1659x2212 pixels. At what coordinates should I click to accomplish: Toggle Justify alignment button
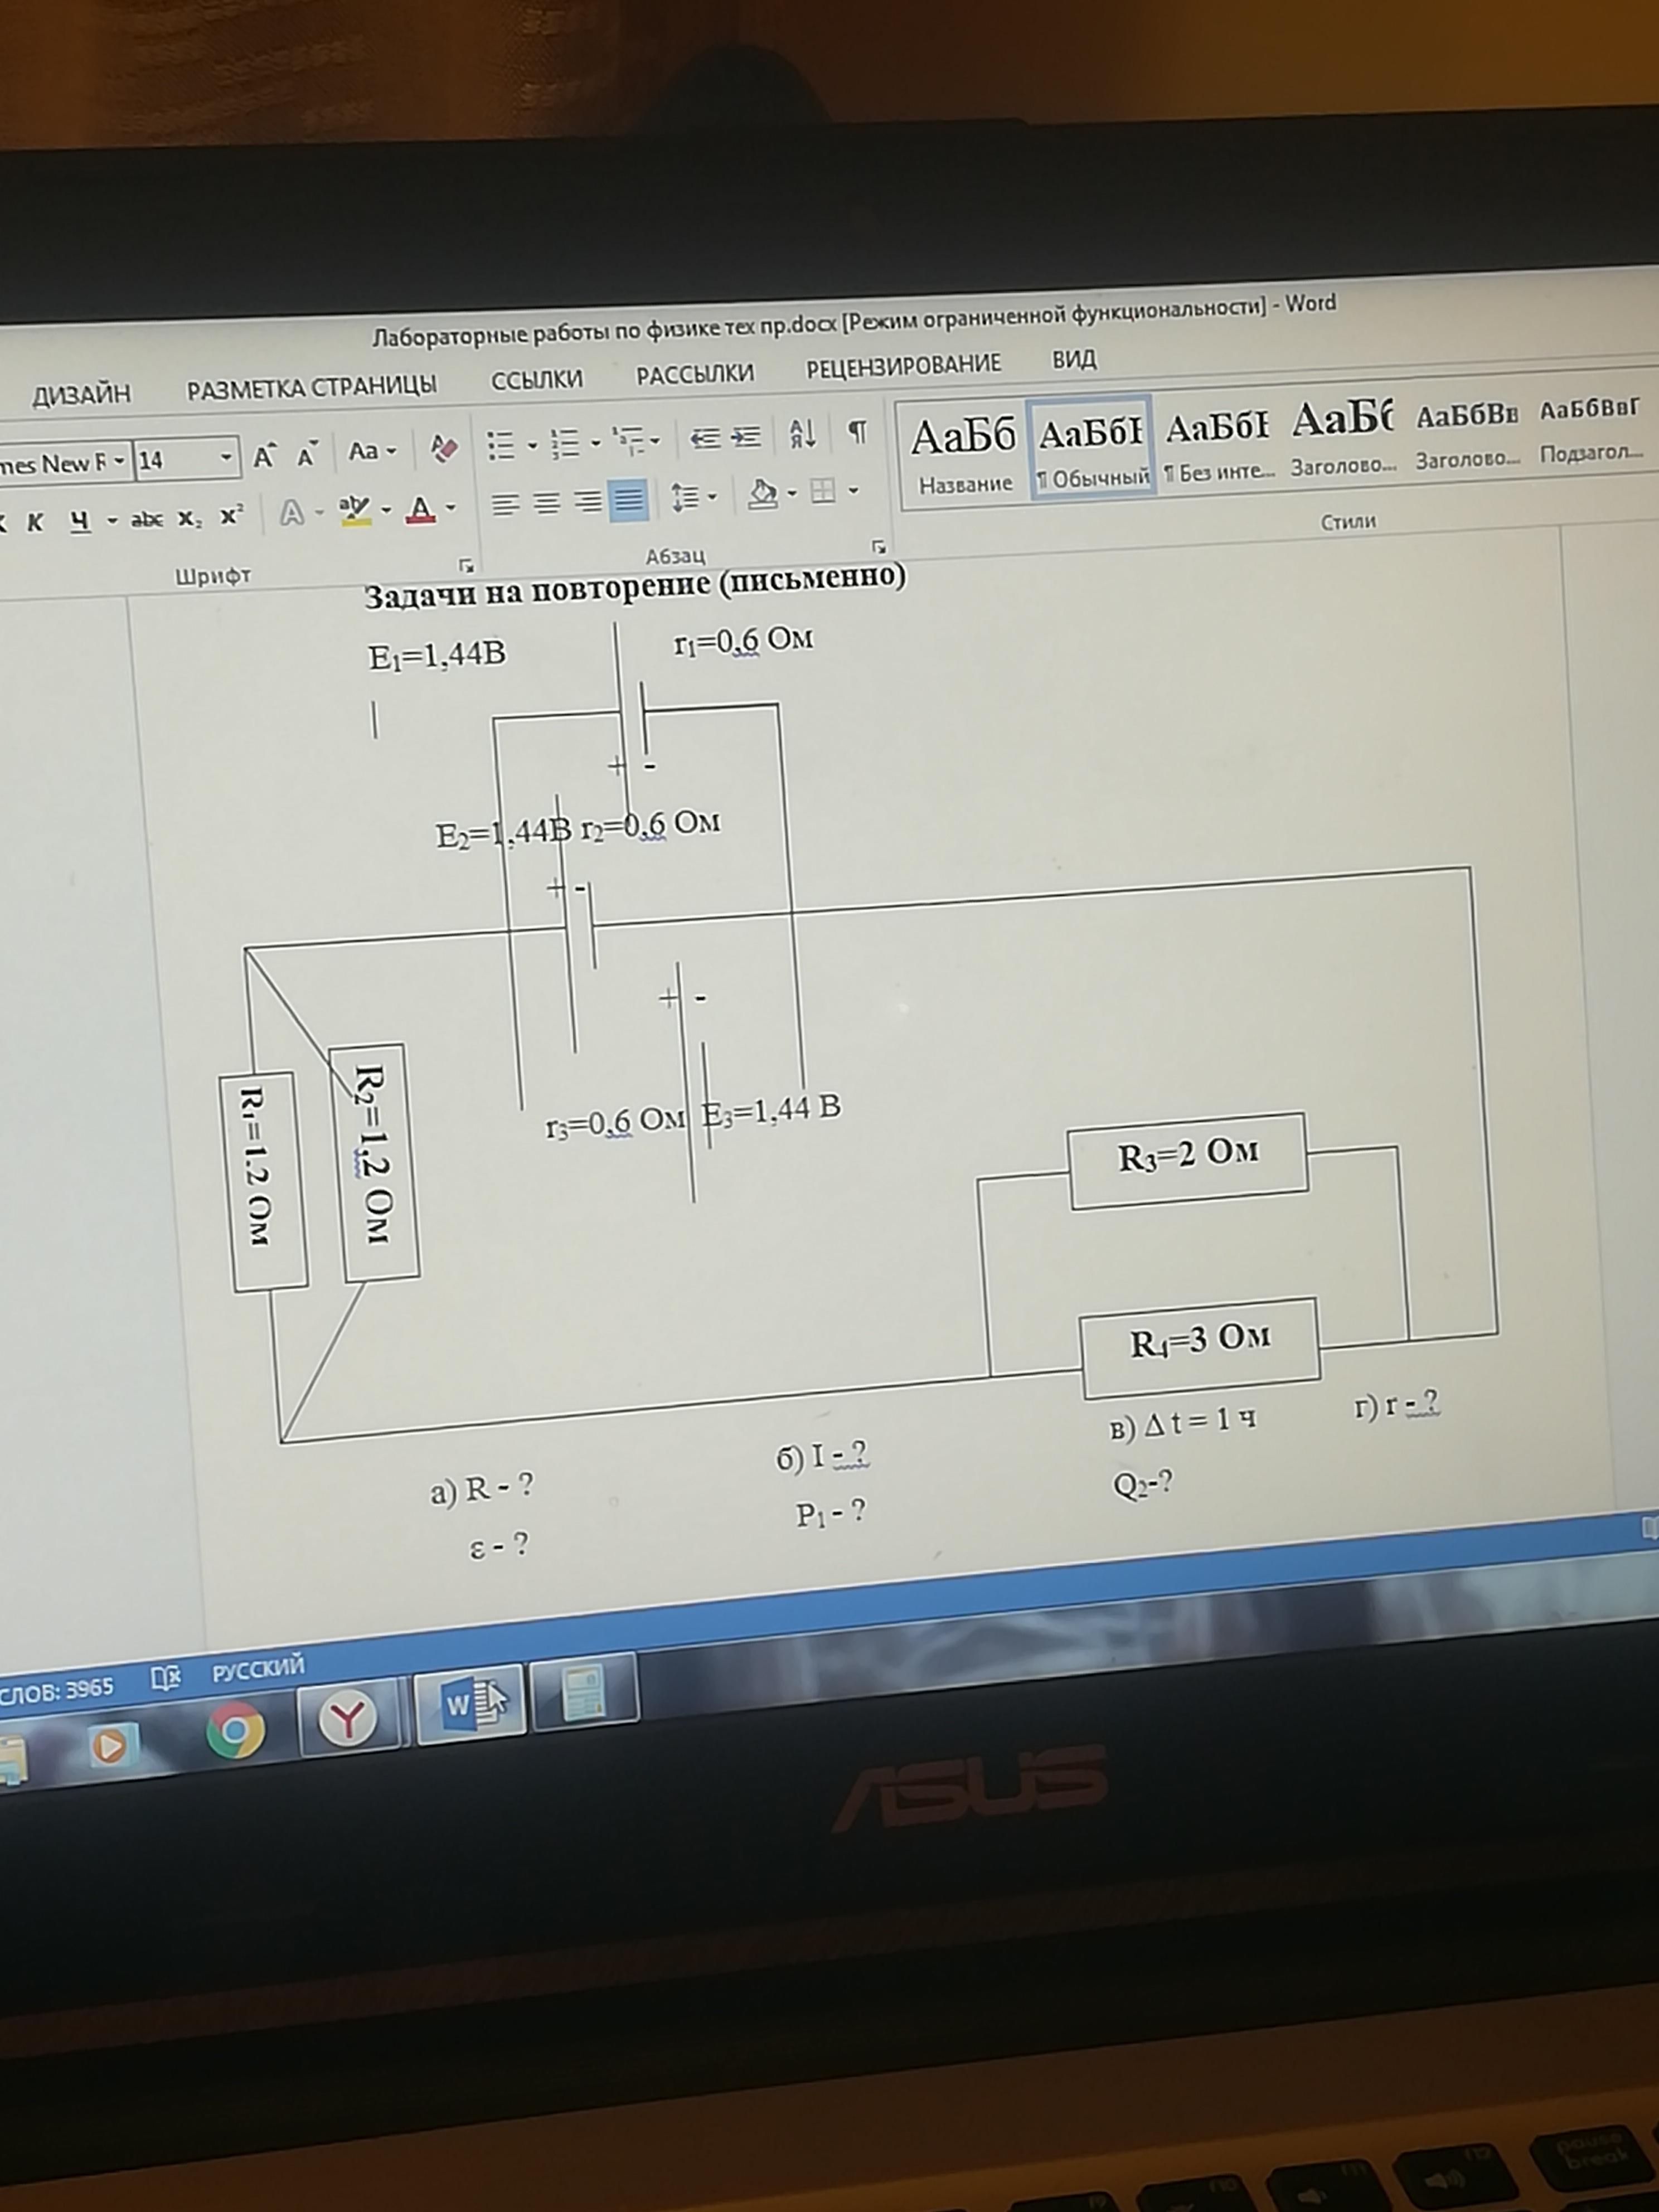coord(628,499)
